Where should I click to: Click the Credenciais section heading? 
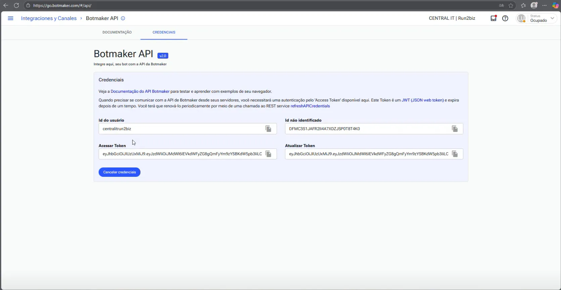(111, 80)
